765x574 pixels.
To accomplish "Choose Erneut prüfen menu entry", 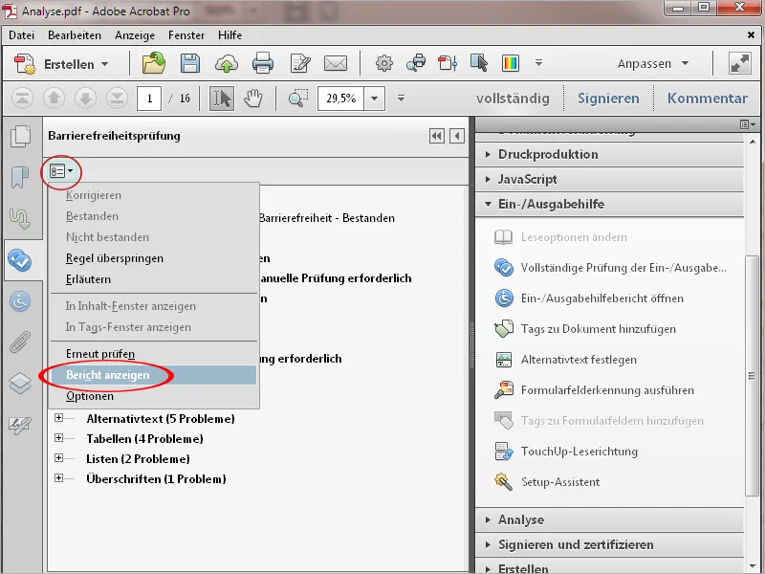I will (x=154, y=353).
